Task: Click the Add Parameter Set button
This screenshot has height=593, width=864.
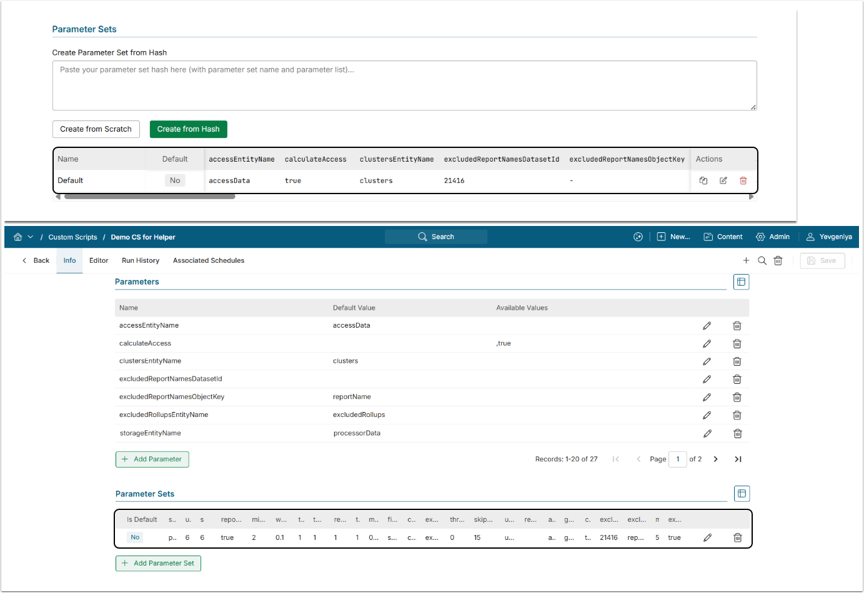Action: (158, 564)
